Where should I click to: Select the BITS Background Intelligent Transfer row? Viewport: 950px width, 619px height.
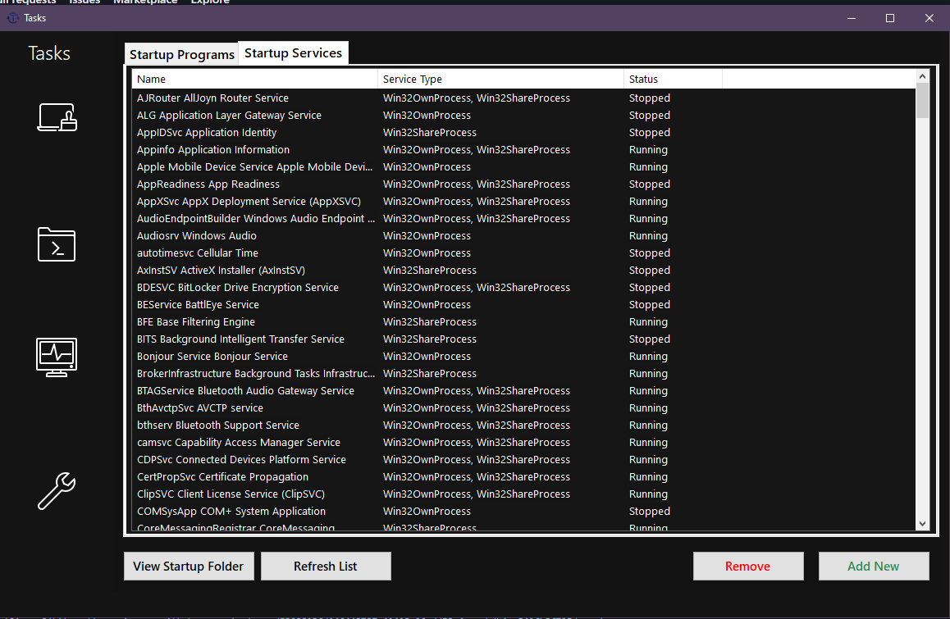523,339
